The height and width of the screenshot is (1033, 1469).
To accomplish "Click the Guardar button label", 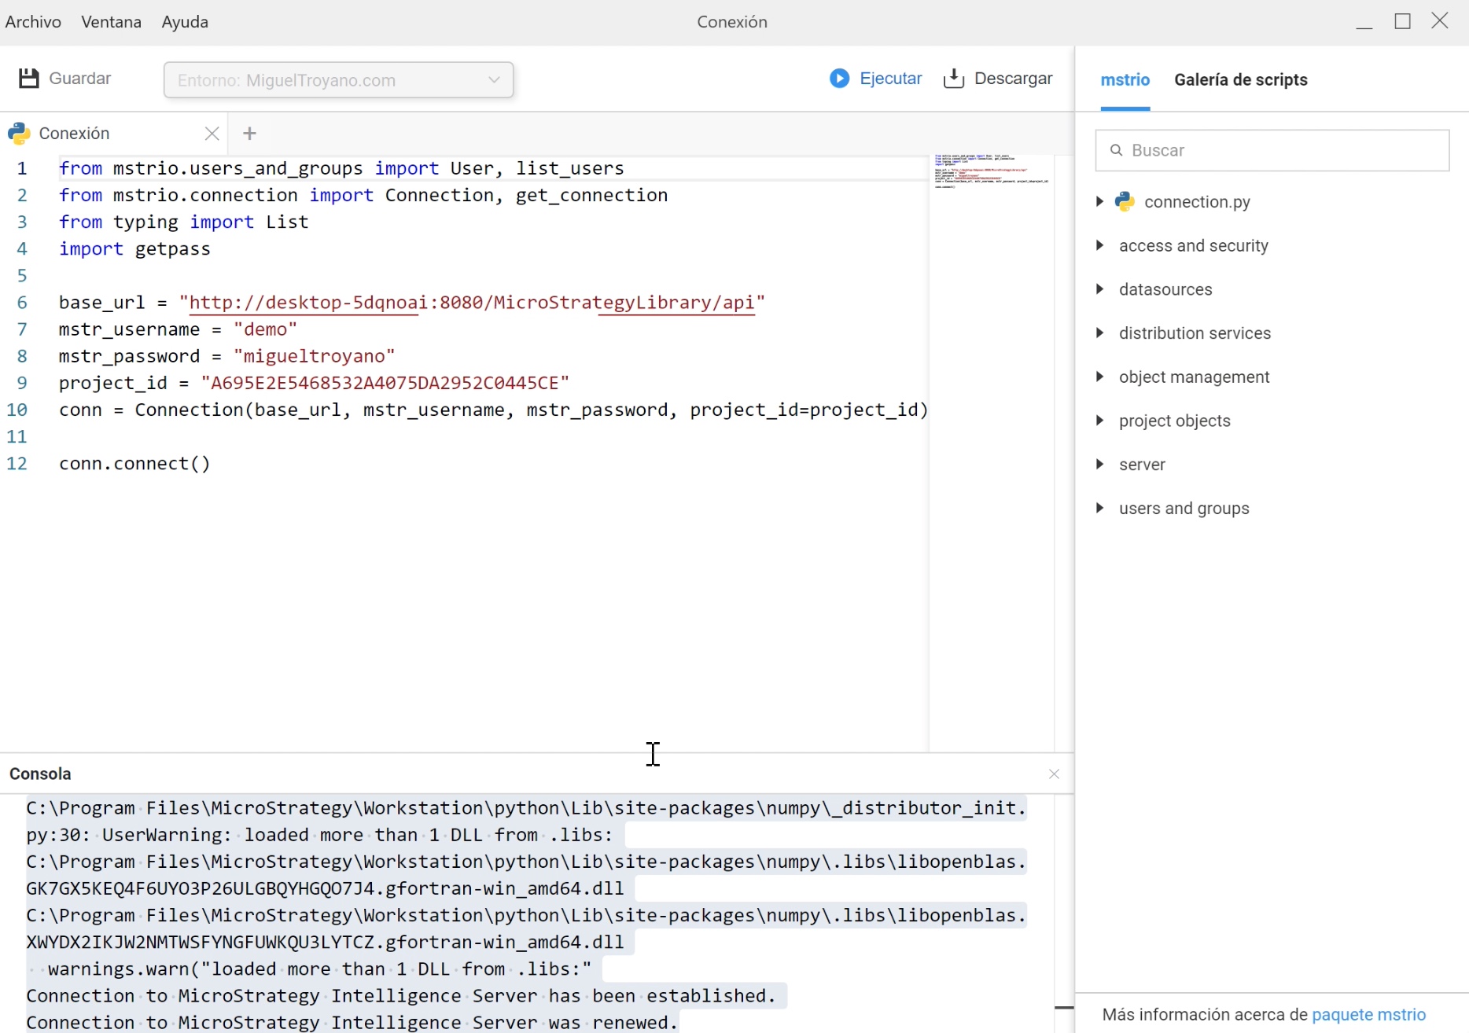I will (x=80, y=79).
